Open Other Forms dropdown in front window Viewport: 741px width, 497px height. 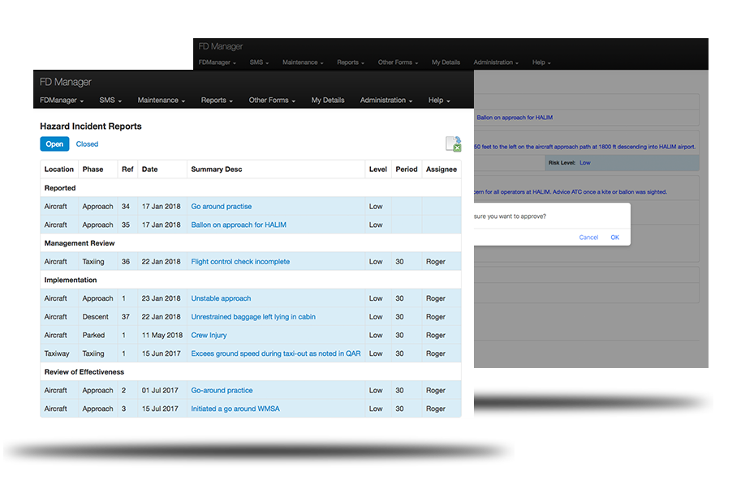coord(272,100)
